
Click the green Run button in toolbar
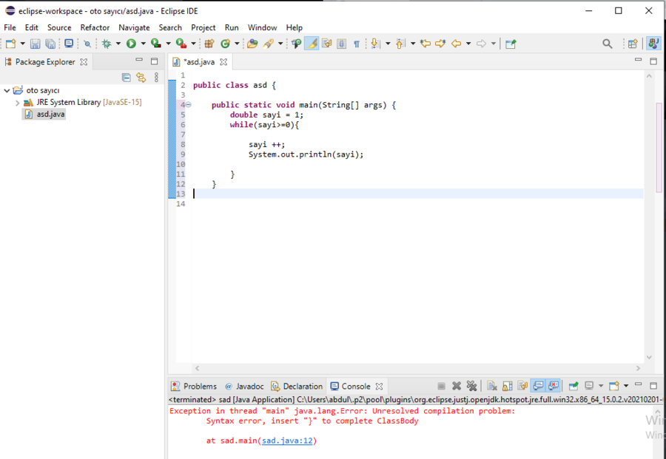tap(131, 44)
